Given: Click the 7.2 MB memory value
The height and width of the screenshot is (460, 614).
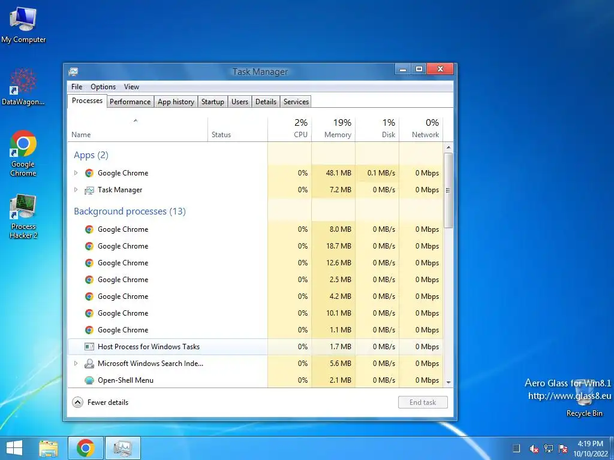Looking at the screenshot, I should tap(341, 190).
